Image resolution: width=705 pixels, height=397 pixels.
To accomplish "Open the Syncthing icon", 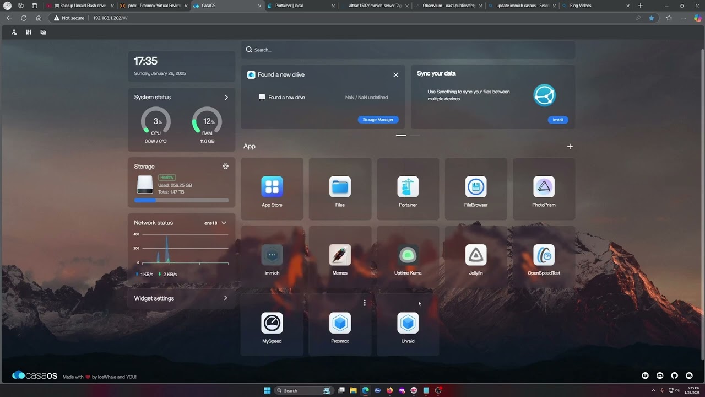I will point(544,95).
